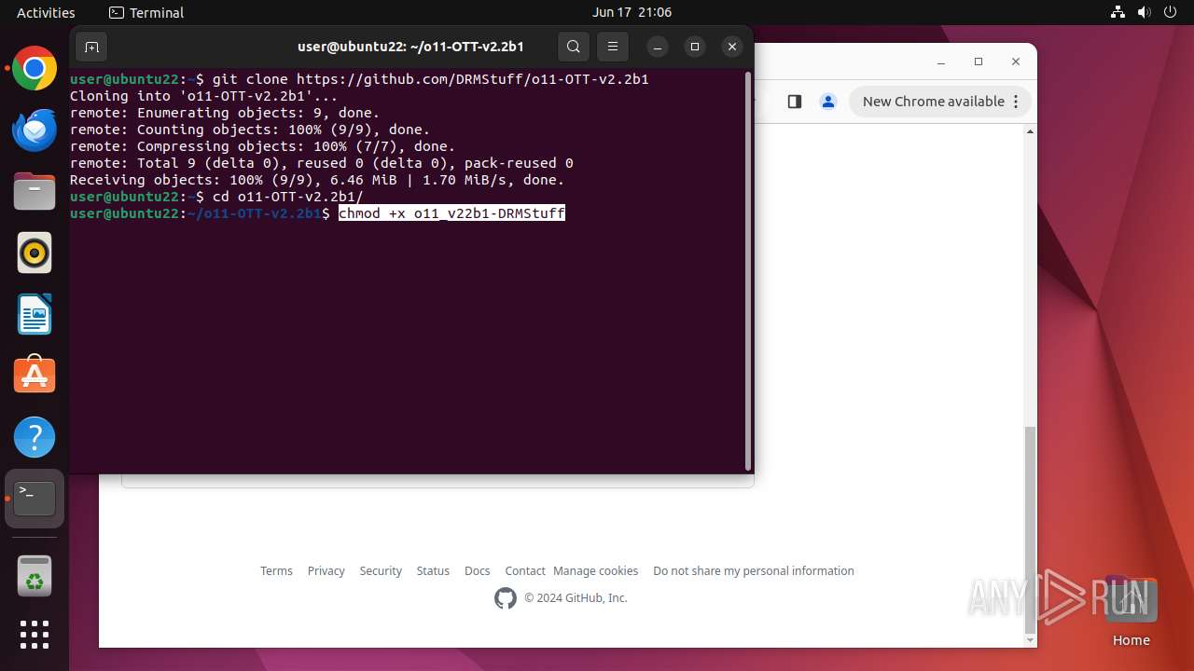Screen dimensions: 1194x671
Task: Close the Terminal window
Action: [732, 47]
